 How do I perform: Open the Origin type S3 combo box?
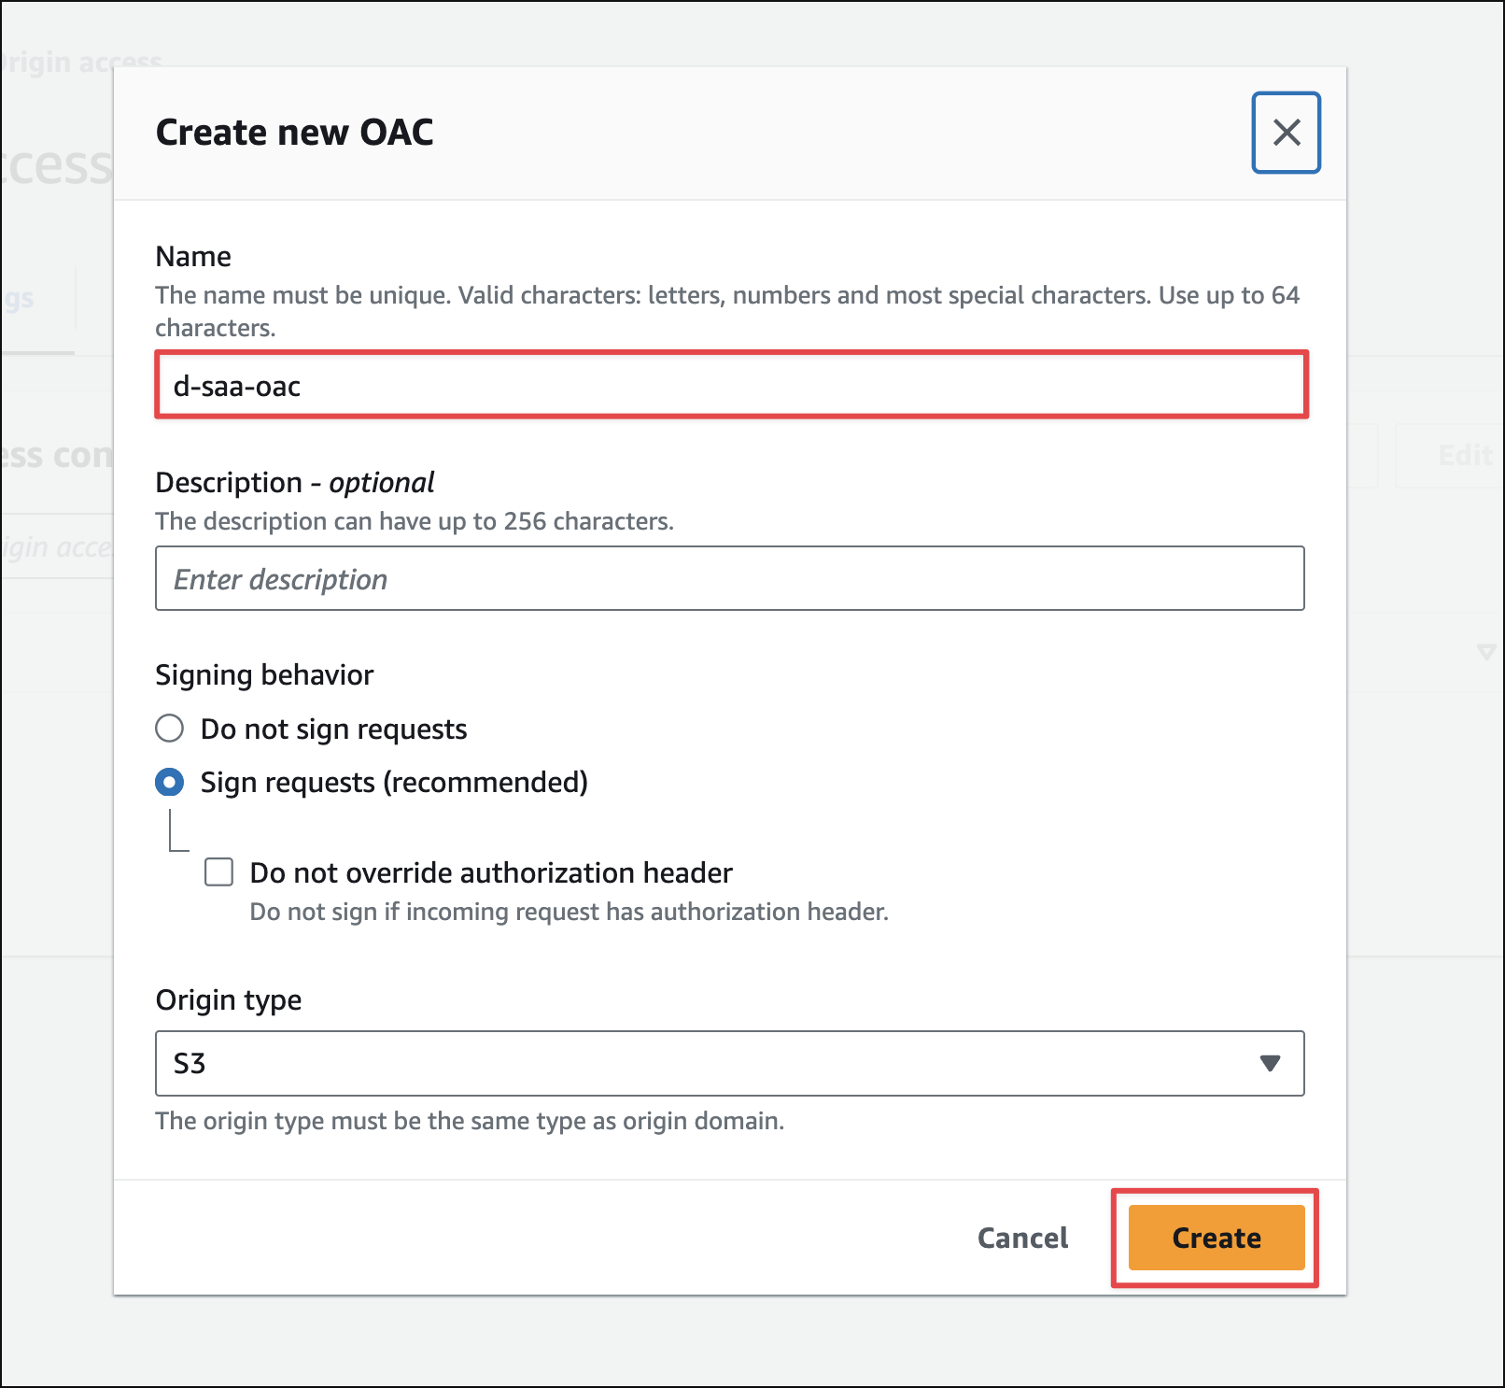(x=710, y=1063)
